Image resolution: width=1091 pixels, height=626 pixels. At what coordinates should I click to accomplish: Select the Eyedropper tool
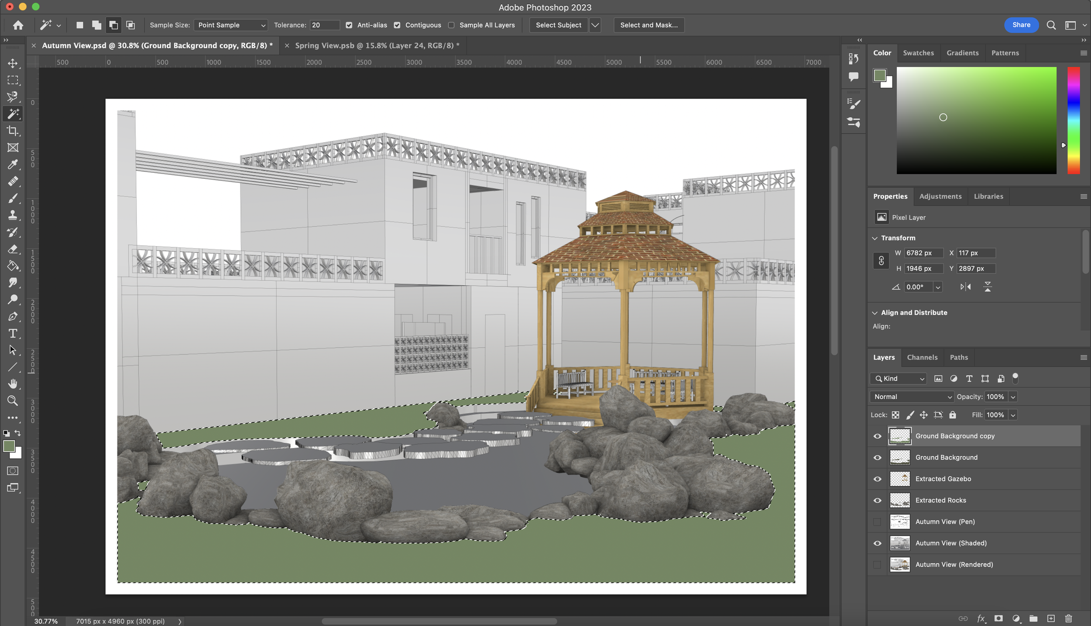click(13, 164)
